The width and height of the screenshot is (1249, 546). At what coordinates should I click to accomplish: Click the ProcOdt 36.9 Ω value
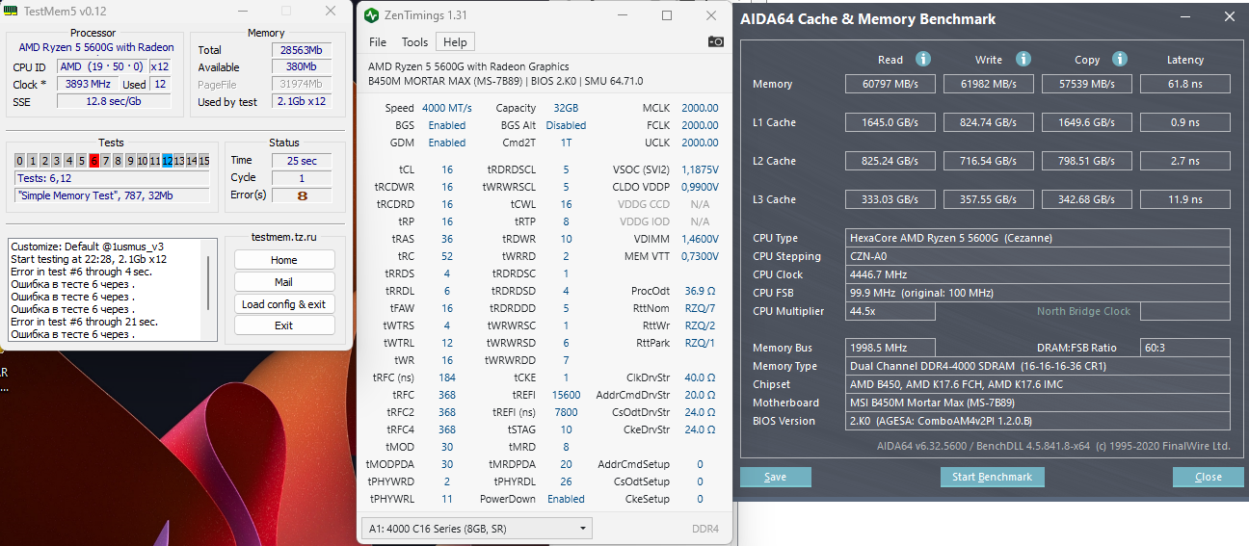click(x=700, y=291)
